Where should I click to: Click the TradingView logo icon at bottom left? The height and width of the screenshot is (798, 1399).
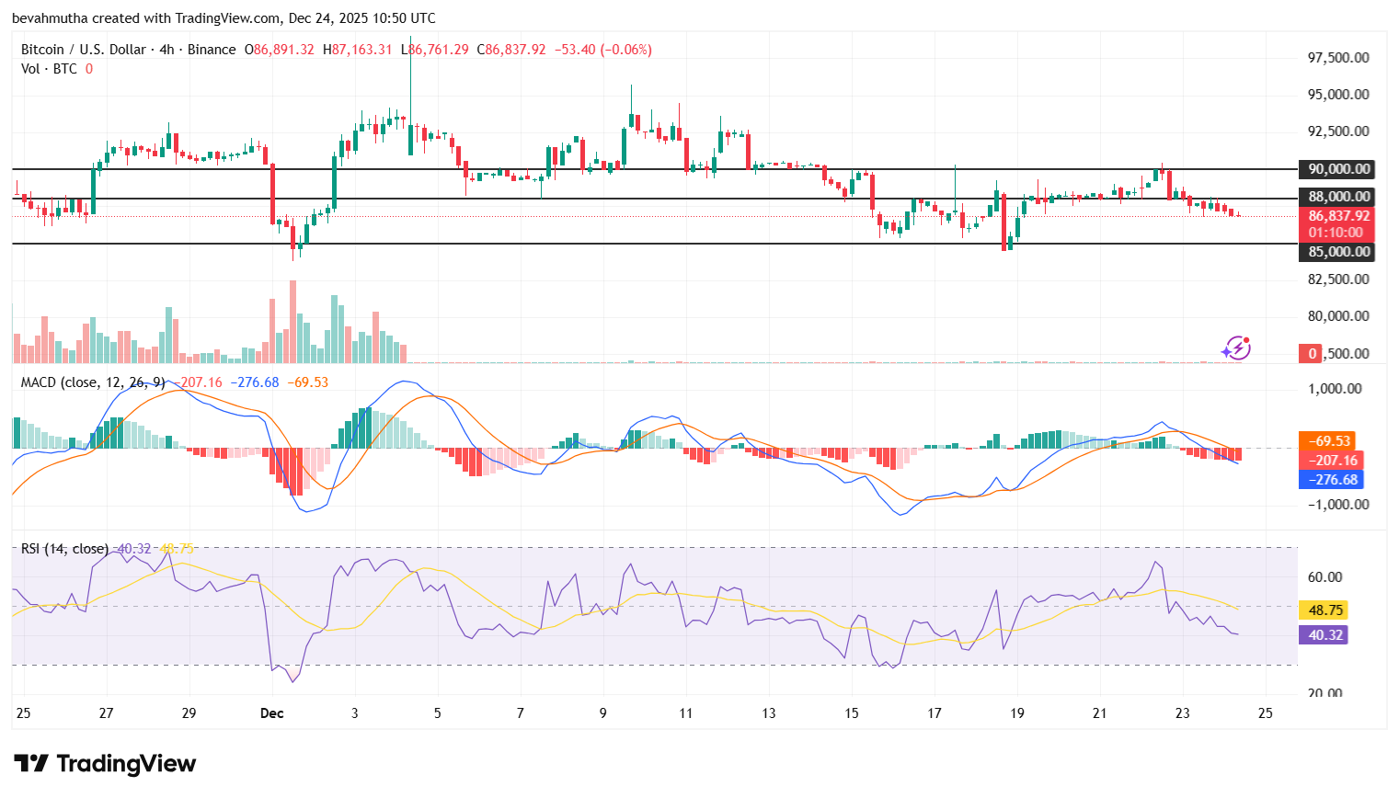click(x=31, y=763)
